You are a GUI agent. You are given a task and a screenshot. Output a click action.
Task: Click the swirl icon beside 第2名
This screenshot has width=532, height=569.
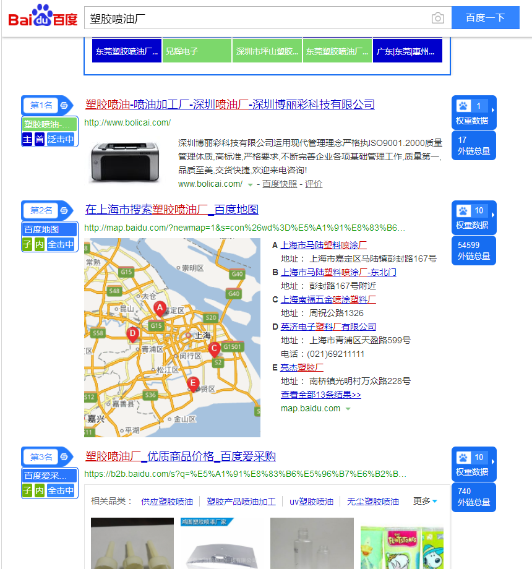click(x=64, y=210)
